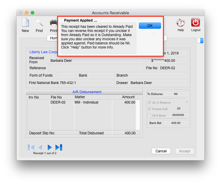Enable Clr'd Bank checkbox
221x184 pixels.
pos(149,115)
